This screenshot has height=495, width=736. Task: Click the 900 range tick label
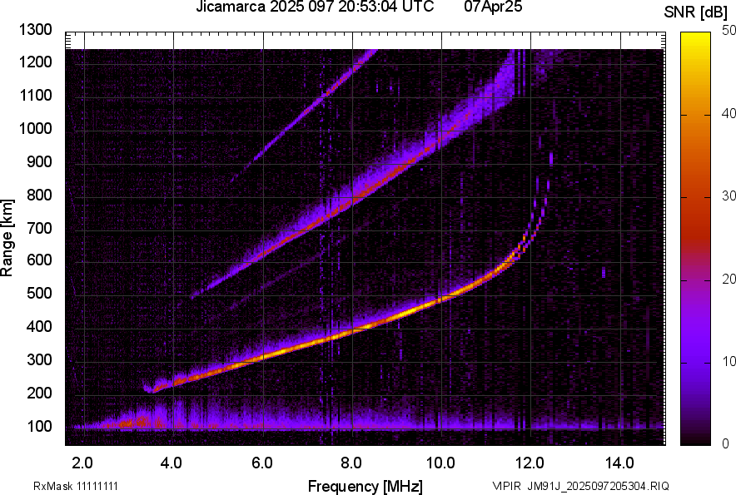click(x=39, y=161)
